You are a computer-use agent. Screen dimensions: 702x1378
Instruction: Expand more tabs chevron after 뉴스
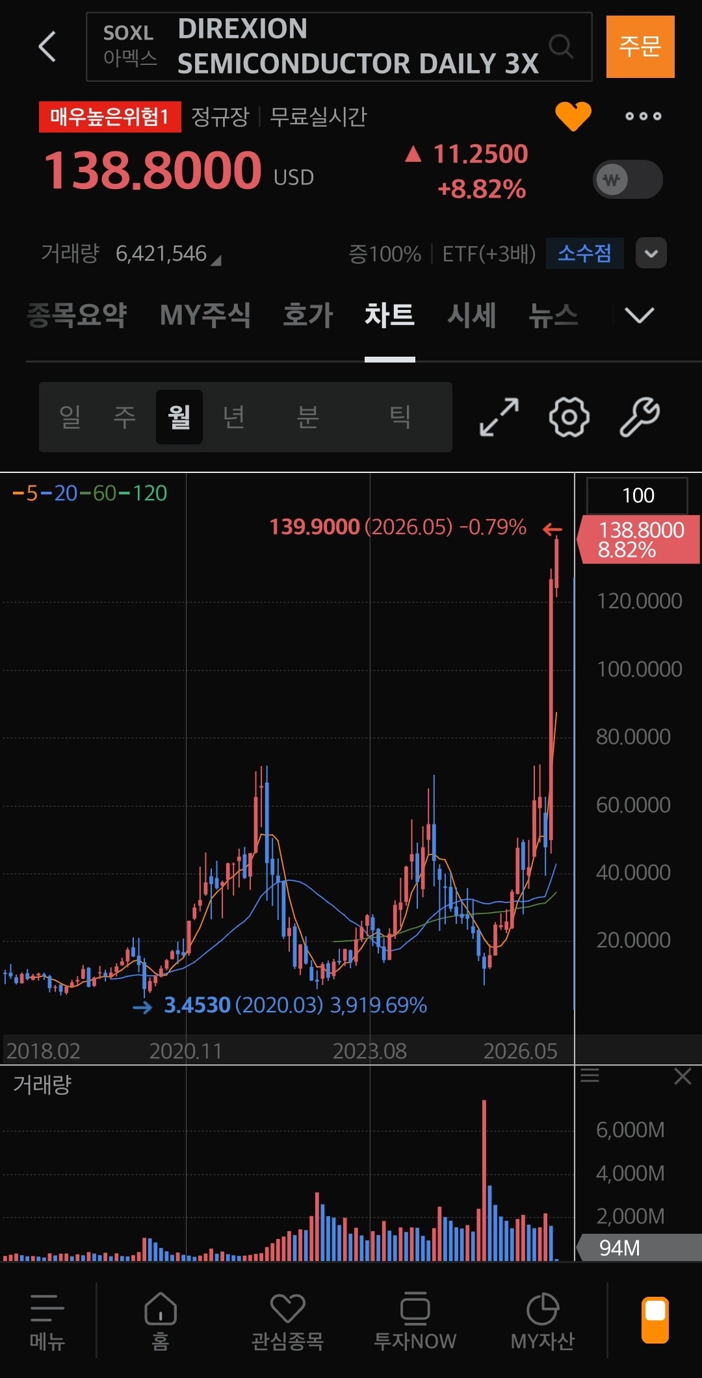click(x=639, y=316)
